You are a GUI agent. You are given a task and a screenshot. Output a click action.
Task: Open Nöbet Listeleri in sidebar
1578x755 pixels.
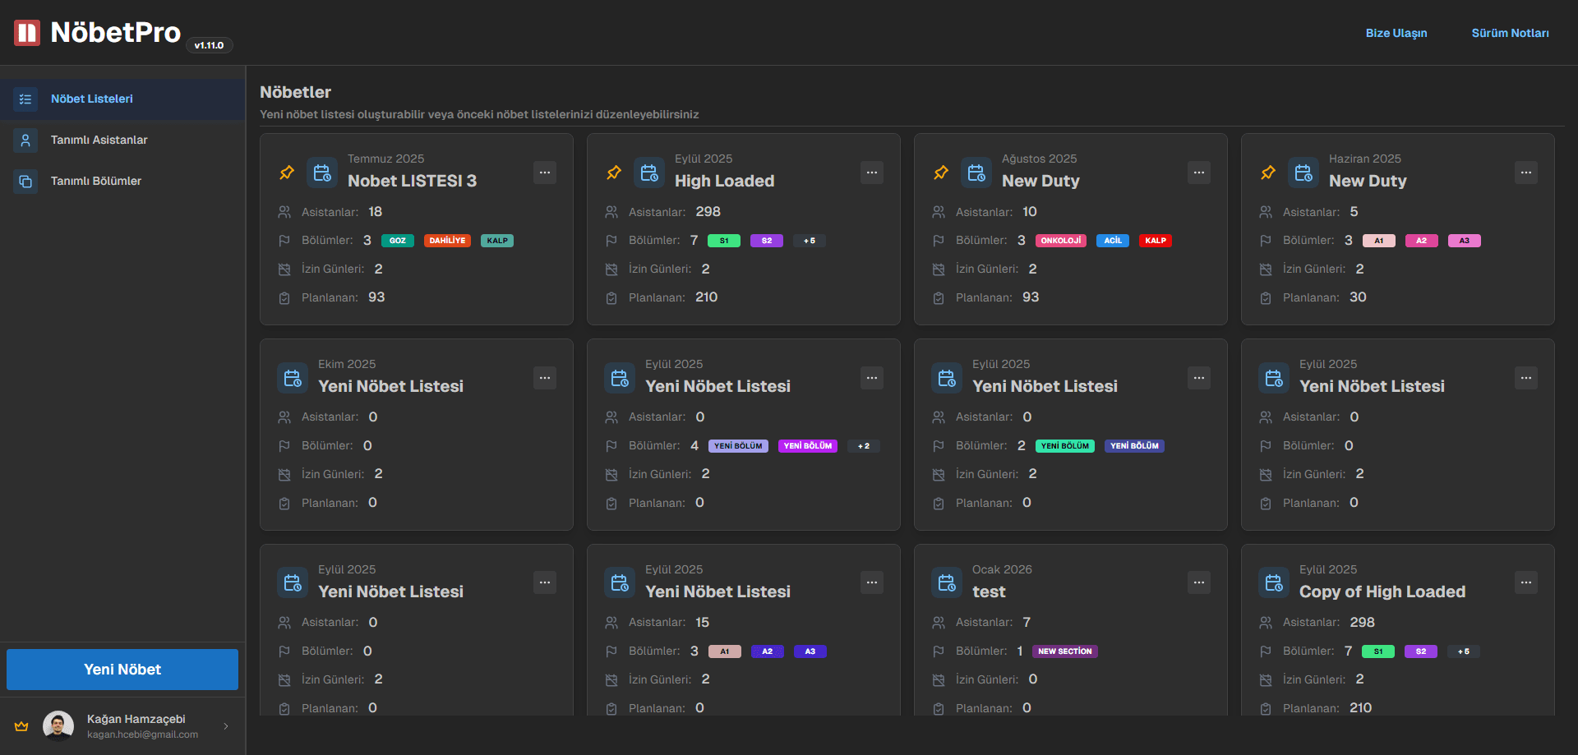[x=92, y=99]
